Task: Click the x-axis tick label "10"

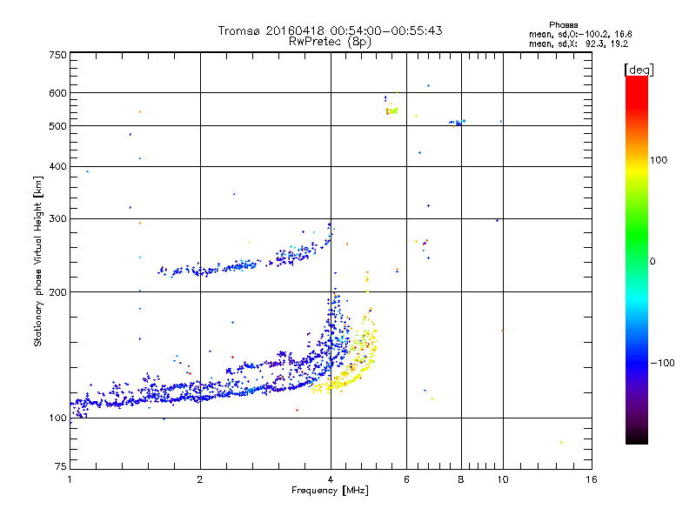Action: tap(503, 479)
